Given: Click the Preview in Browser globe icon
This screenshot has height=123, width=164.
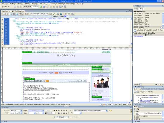Looking at the screenshot, I should pyautogui.click(x=61, y=14).
